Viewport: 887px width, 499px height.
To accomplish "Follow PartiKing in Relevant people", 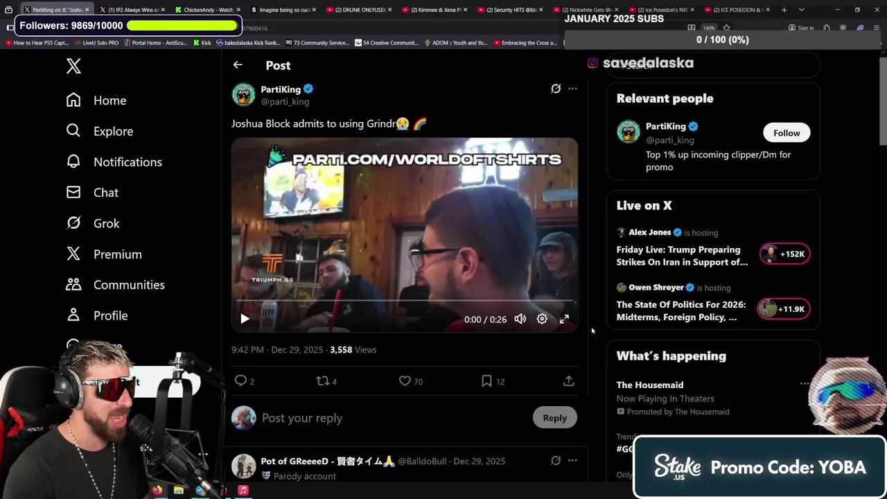I will coord(787,132).
